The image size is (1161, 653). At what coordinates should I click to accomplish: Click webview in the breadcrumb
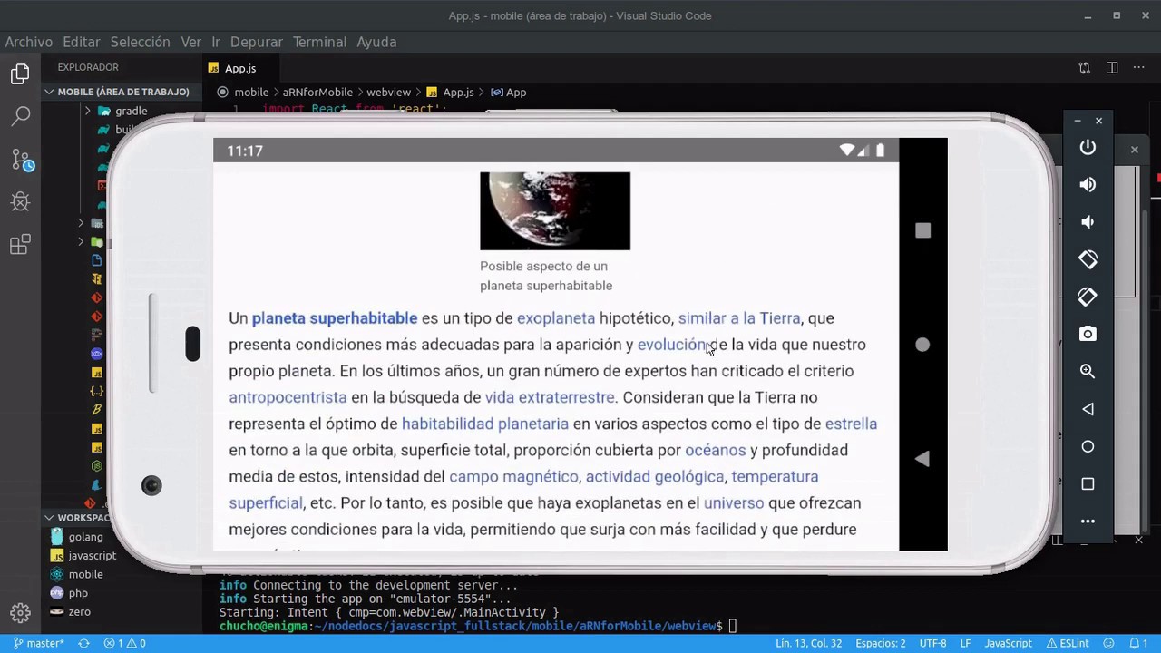pyautogui.click(x=388, y=92)
